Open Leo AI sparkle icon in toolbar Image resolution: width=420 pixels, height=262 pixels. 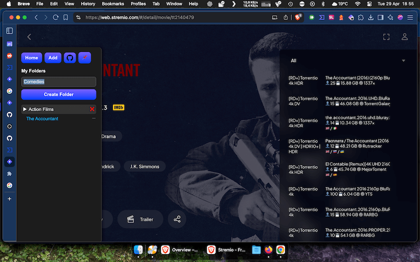(x=390, y=17)
